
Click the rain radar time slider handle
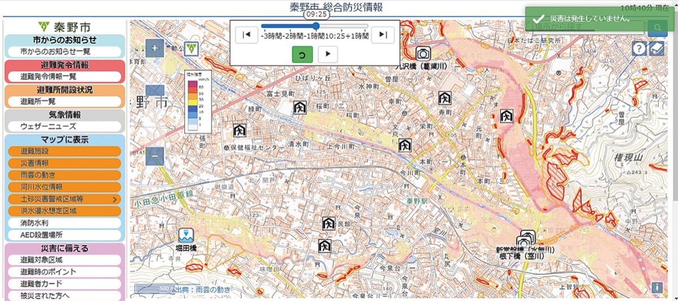pyautogui.click(x=316, y=26)
